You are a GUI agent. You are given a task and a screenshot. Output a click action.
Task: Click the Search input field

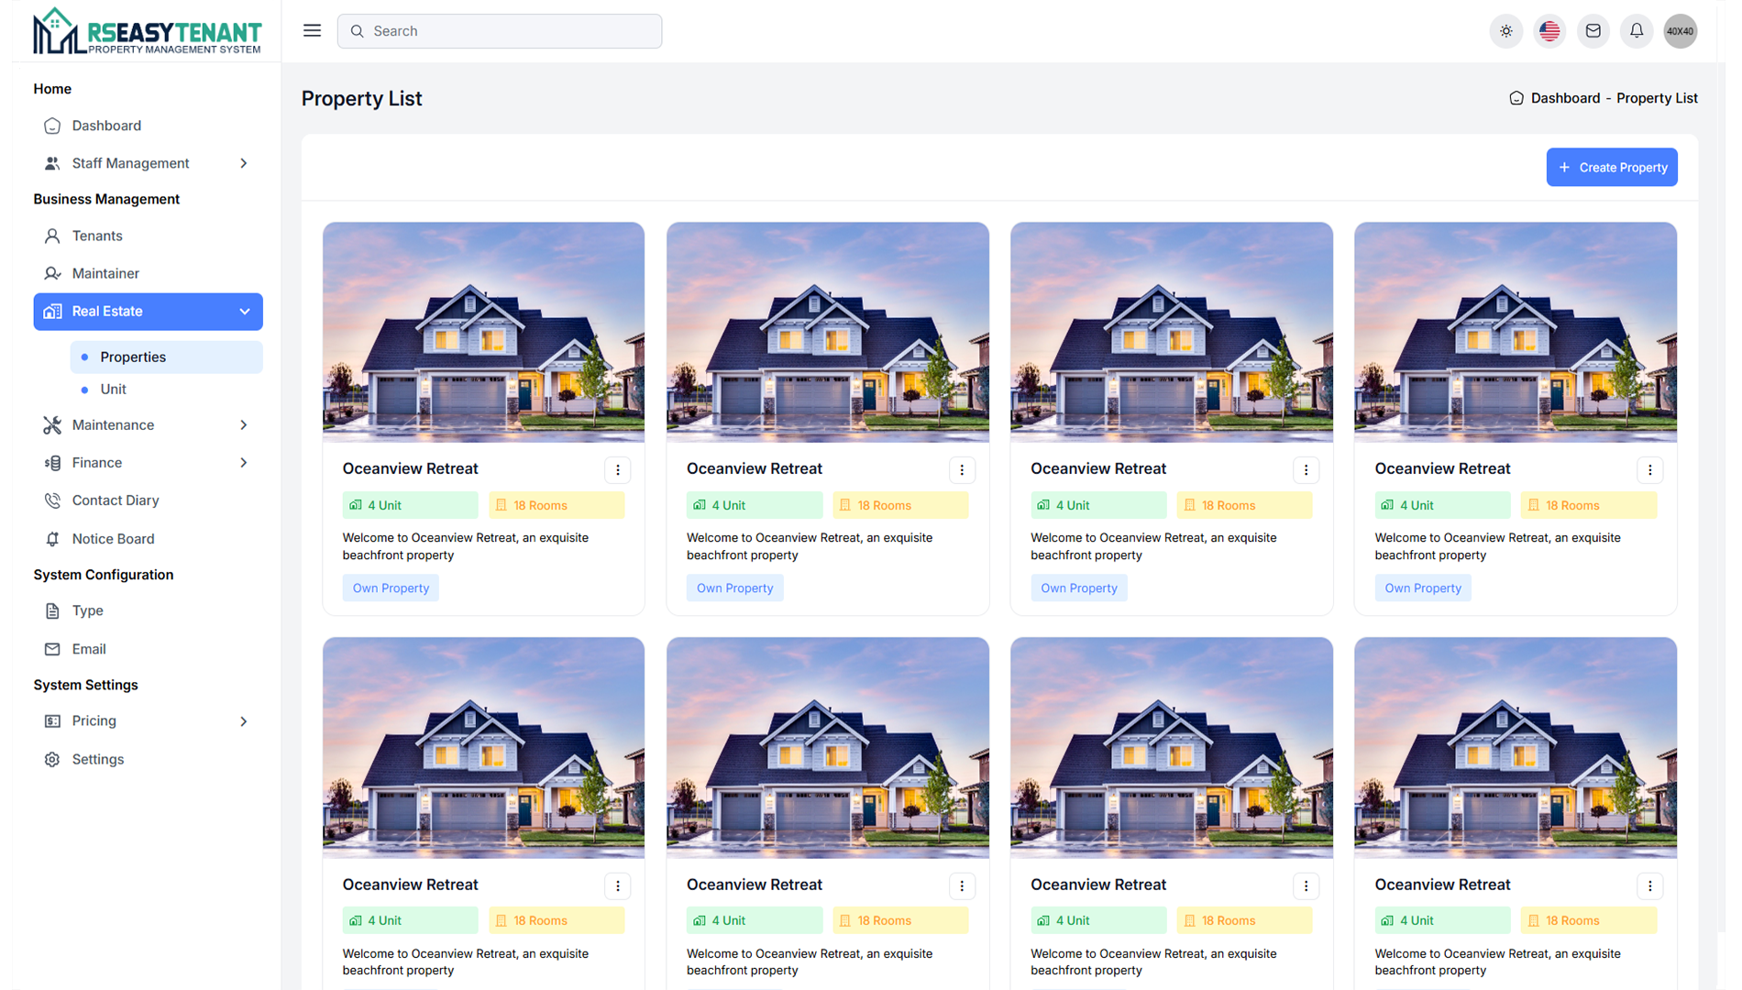click(500, 31)
